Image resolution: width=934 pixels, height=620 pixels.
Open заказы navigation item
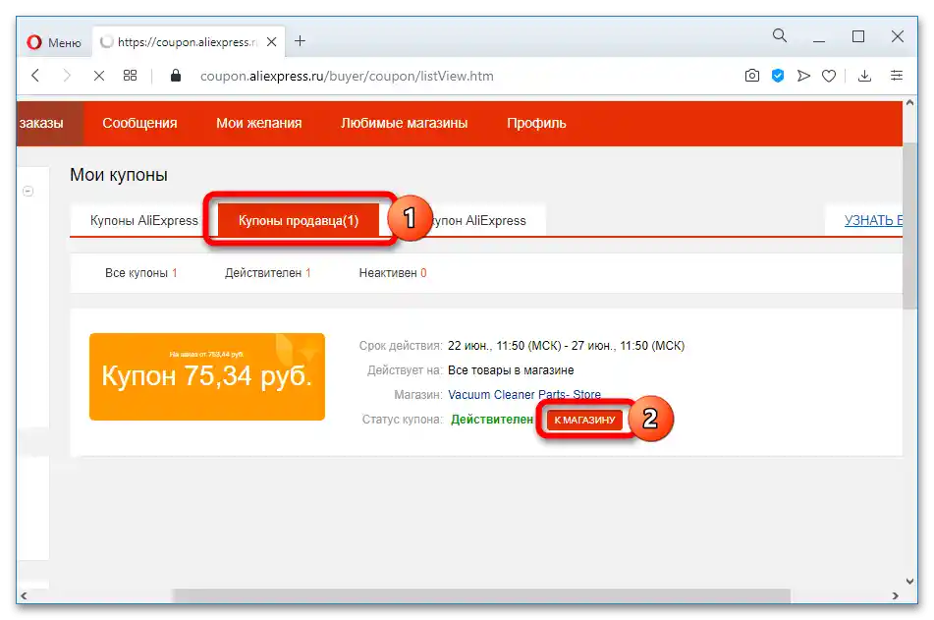(50, 124)
